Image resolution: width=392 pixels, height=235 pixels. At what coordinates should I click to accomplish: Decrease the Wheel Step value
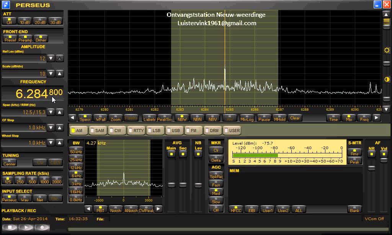click(51, 143)
